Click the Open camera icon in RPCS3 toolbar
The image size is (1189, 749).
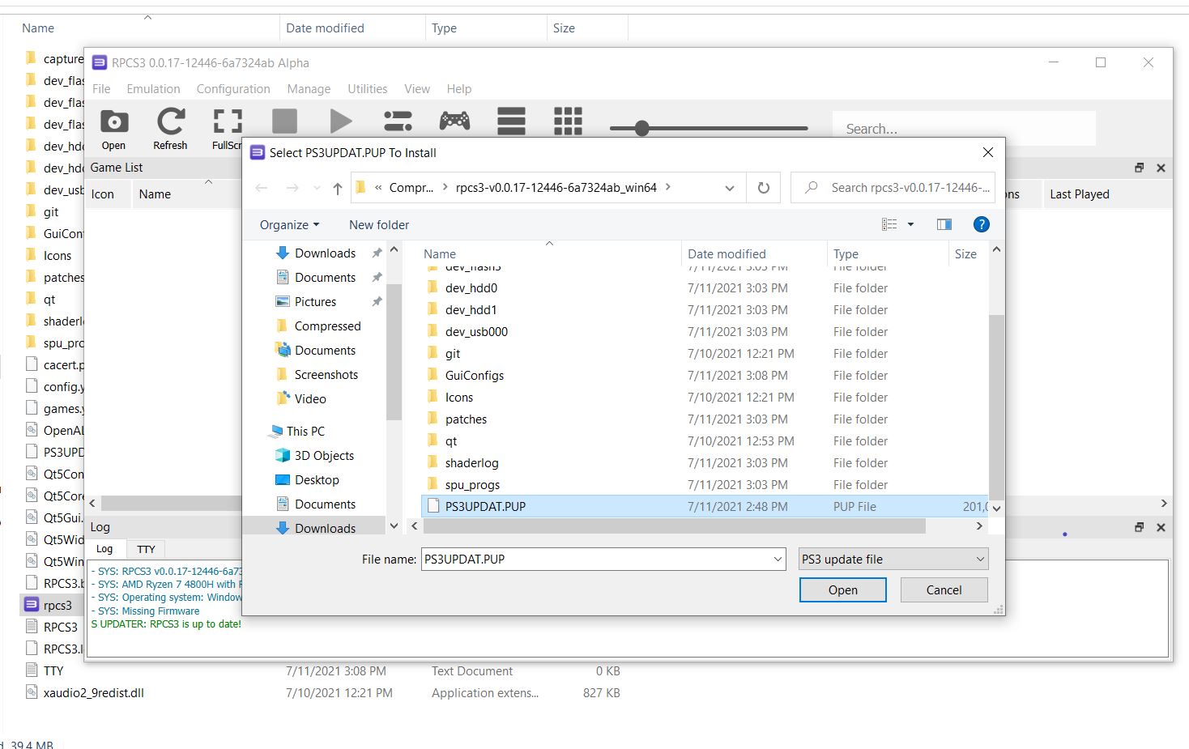(114, 122)
